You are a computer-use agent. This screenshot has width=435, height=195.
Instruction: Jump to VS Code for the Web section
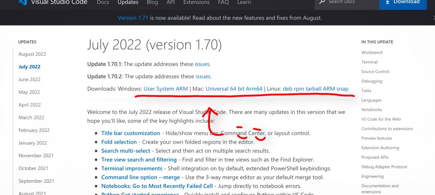(381, 119)
